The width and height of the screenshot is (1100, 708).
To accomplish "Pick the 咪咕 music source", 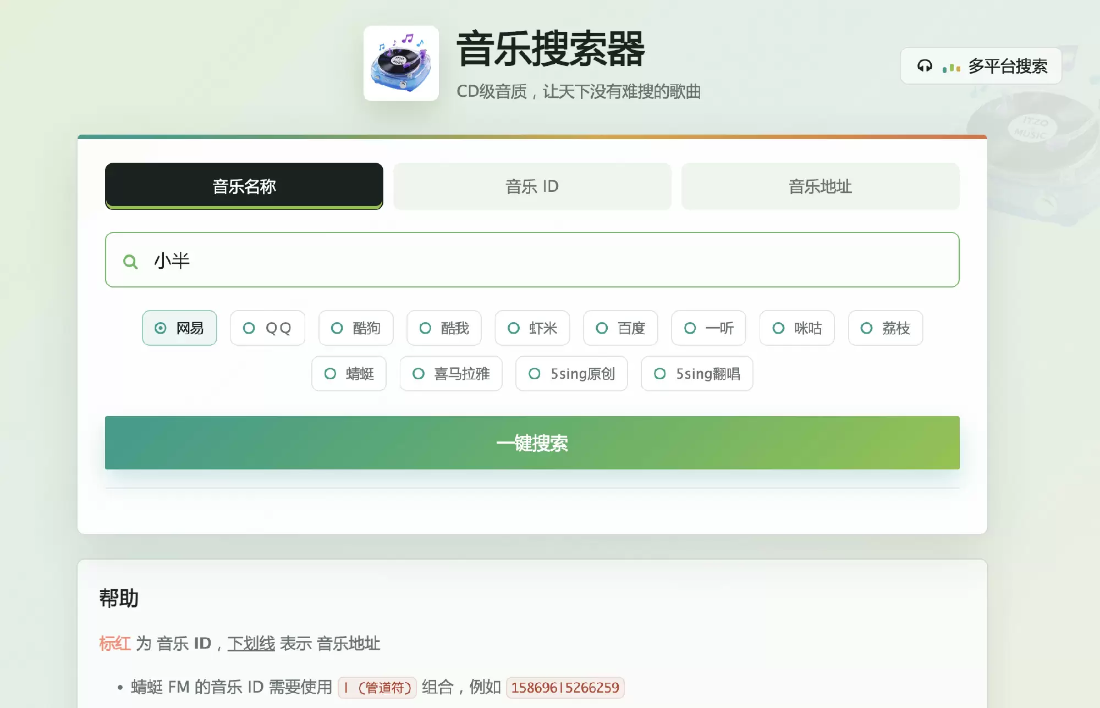I will (798, 328).
